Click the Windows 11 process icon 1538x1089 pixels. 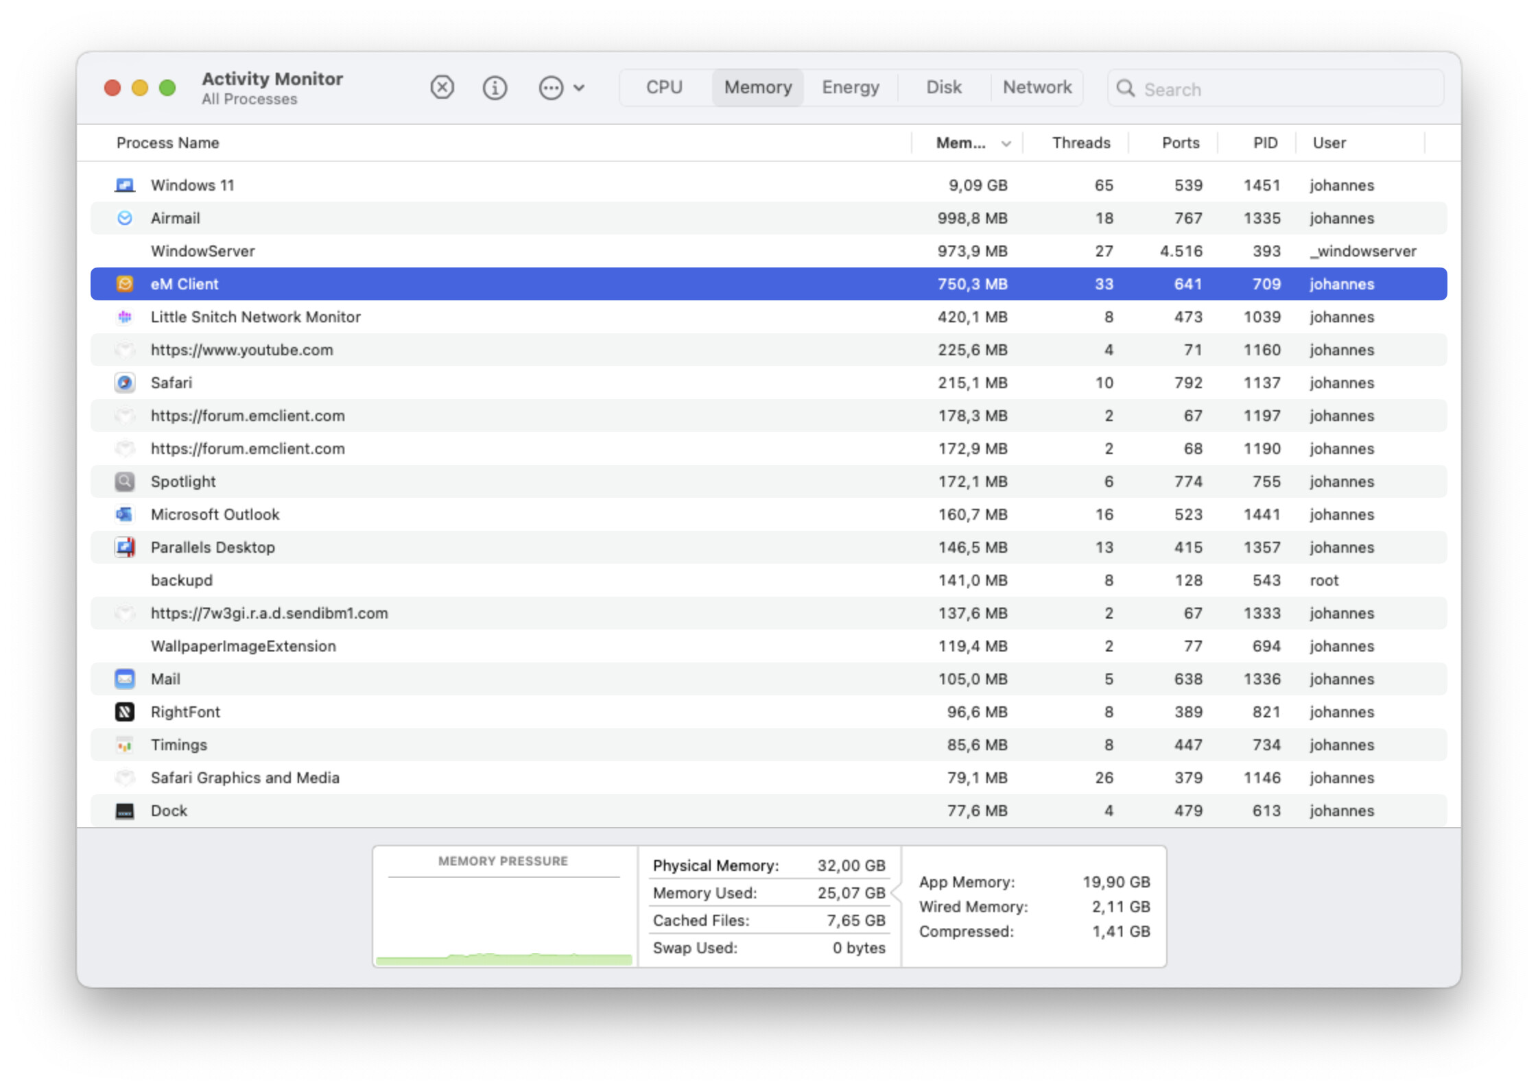[124, 185]
